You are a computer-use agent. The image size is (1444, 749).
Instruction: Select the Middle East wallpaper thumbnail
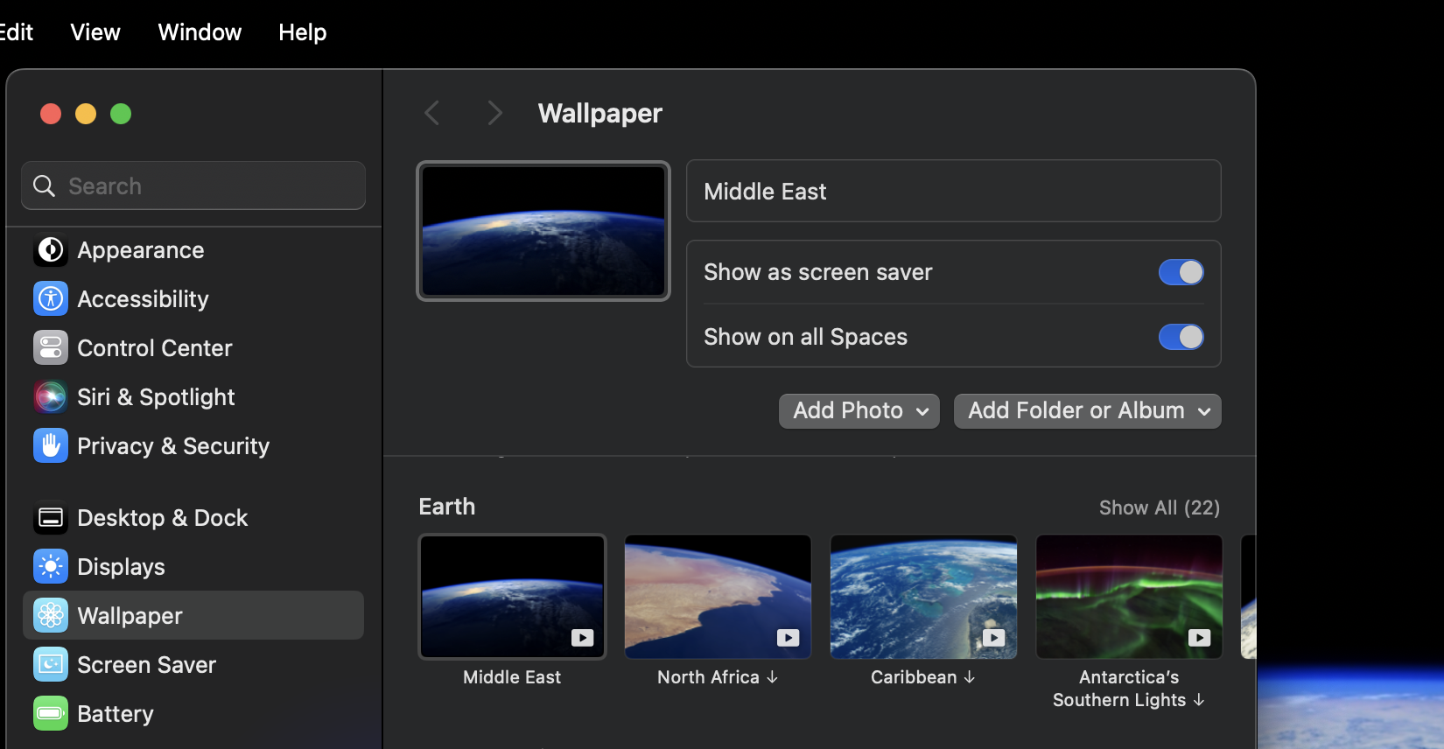tap(513, 597)
